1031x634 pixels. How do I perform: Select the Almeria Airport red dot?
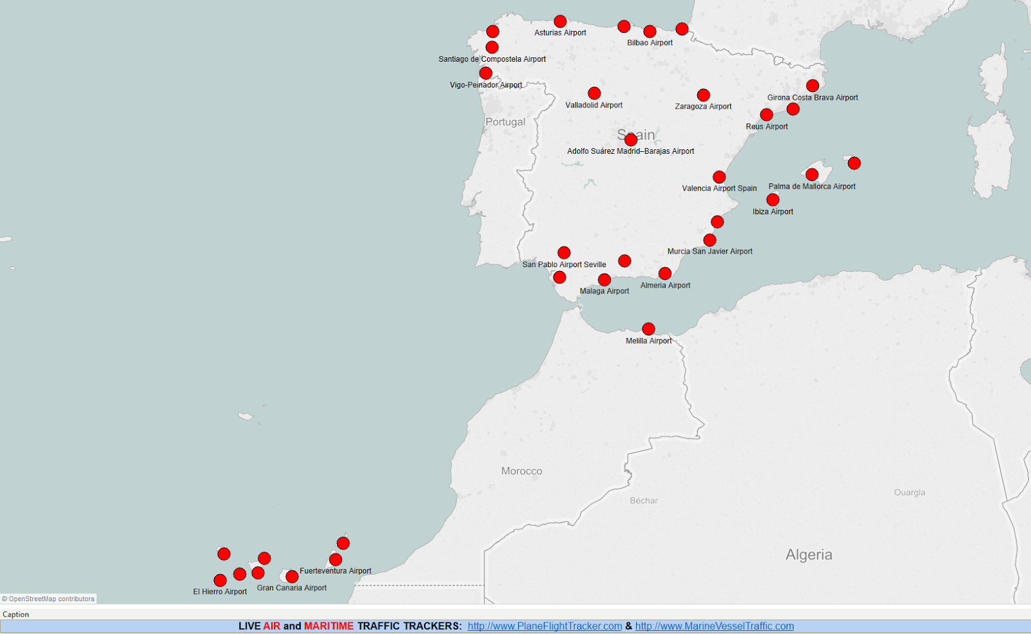[x=665, y=274]
